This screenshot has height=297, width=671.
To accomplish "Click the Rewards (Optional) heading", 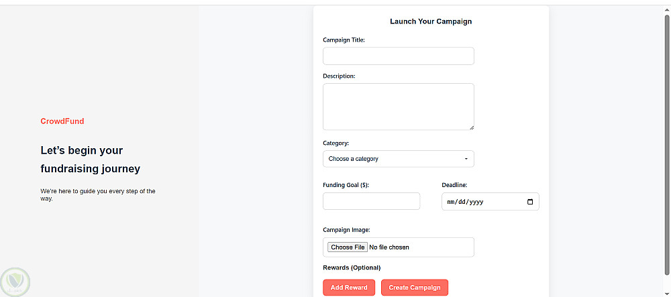I will click(x=352, y=268).
